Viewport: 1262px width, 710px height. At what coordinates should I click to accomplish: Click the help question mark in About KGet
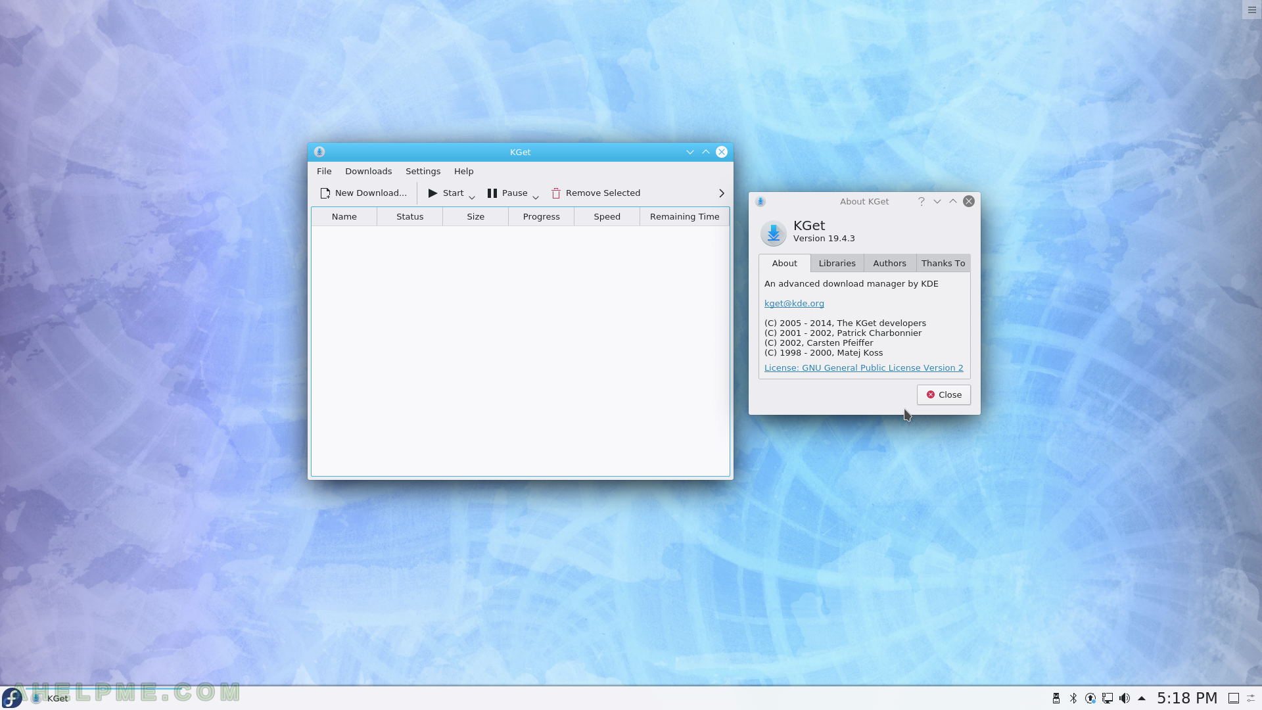922,201
